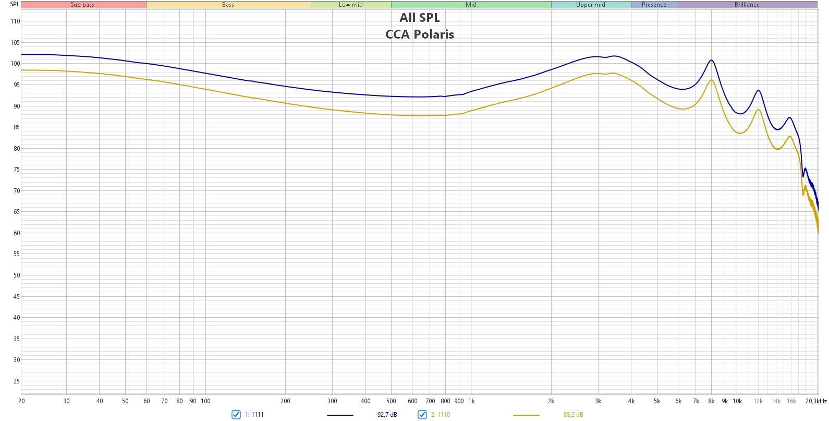
Task: Select the Mid band header
Action: tap(471, 5)
